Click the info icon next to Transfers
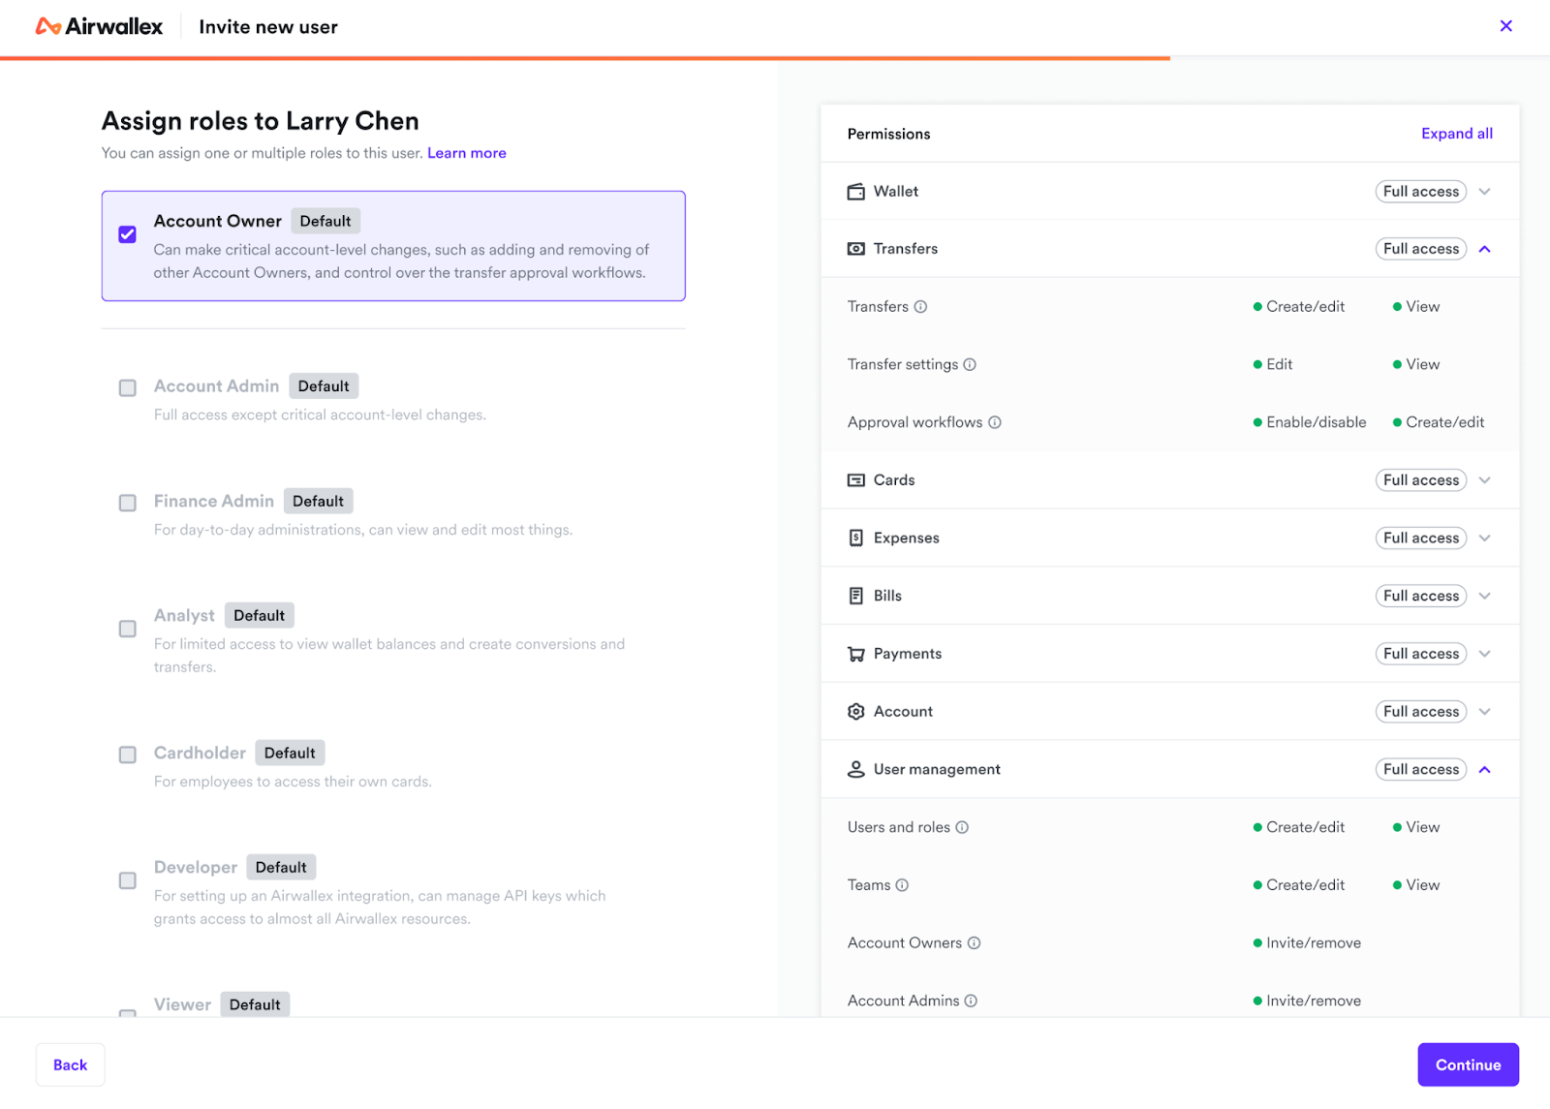1550x1109 pixels. click(x=920, y=307)
